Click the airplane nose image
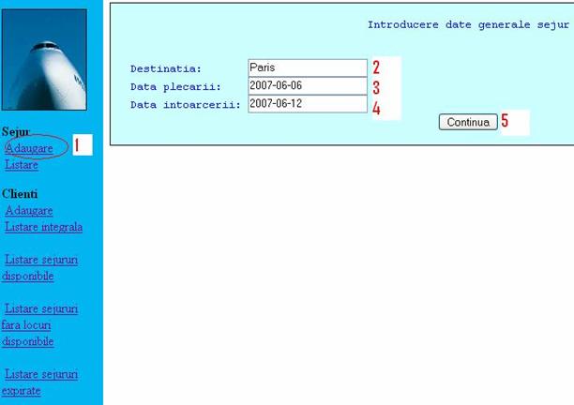The width and height of the screenshot is (574, 405). (44, 60)
